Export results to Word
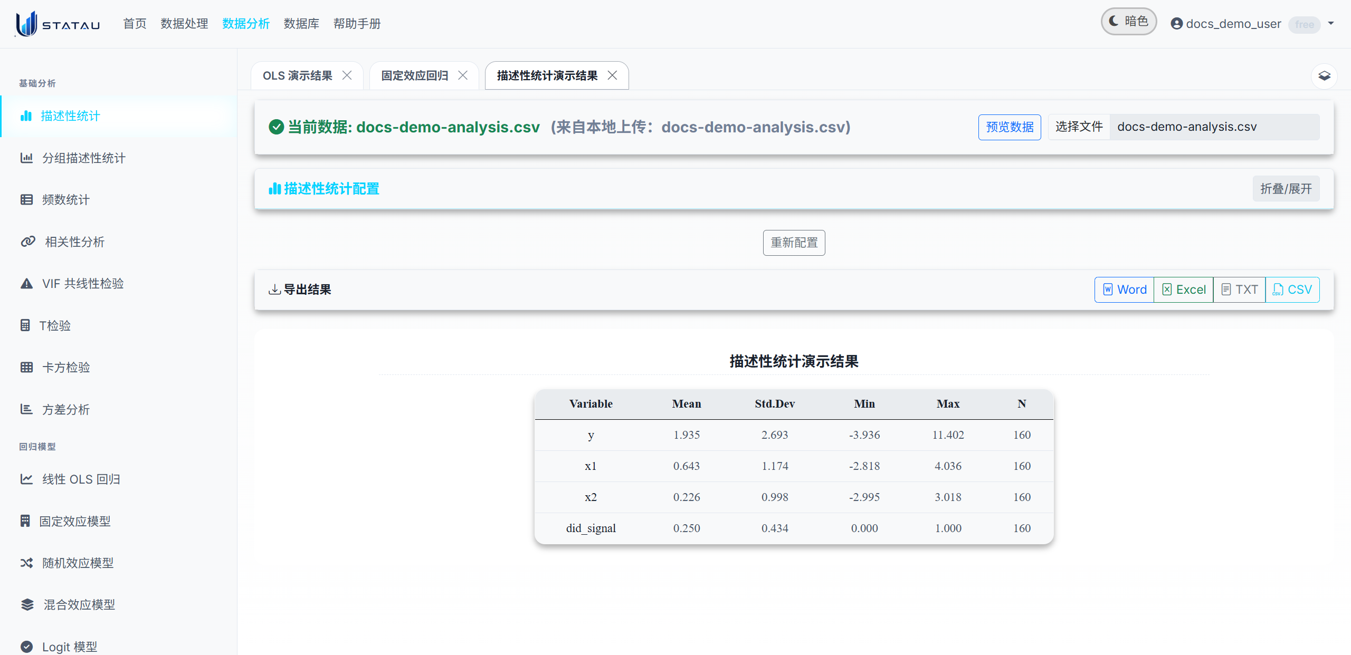Viewport: 1351px width, 655px height. (1125, 290)
